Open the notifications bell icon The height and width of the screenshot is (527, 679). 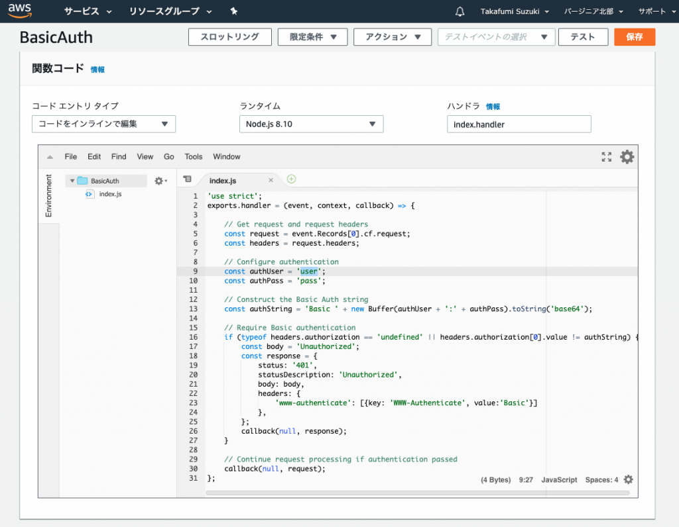pos(460,11)
